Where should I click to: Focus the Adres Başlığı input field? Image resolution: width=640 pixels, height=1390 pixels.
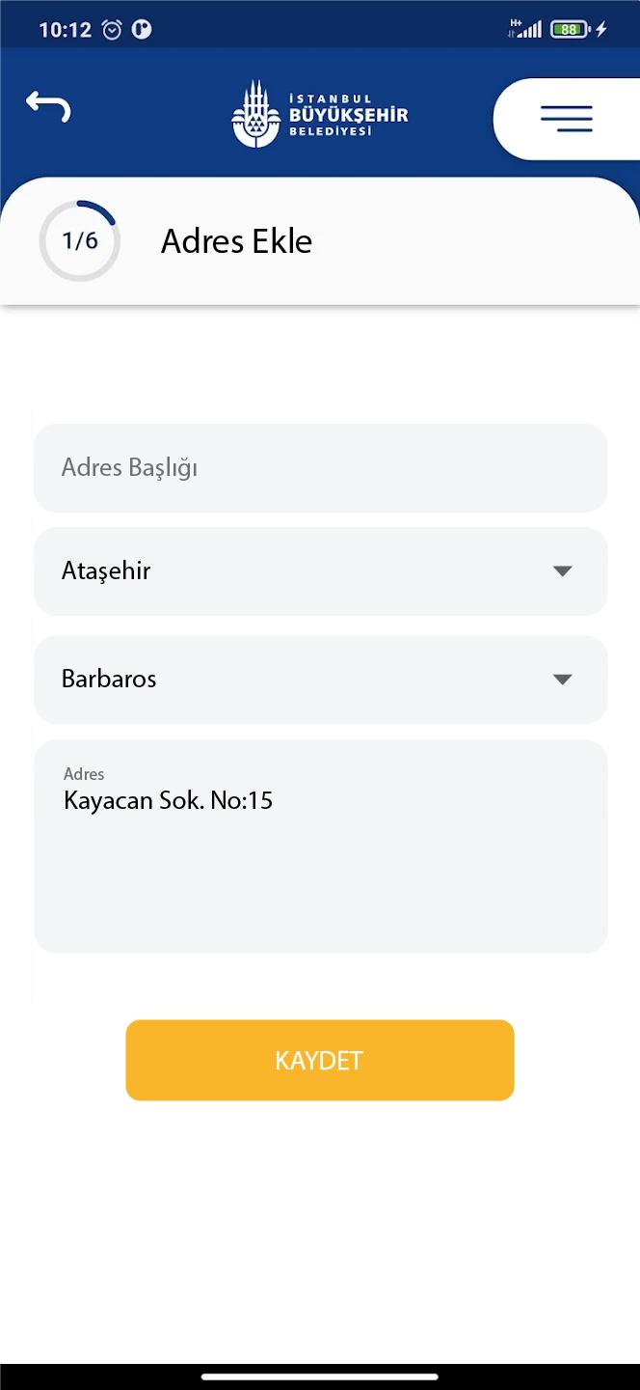pyautogui.click(x=320, y=468)
